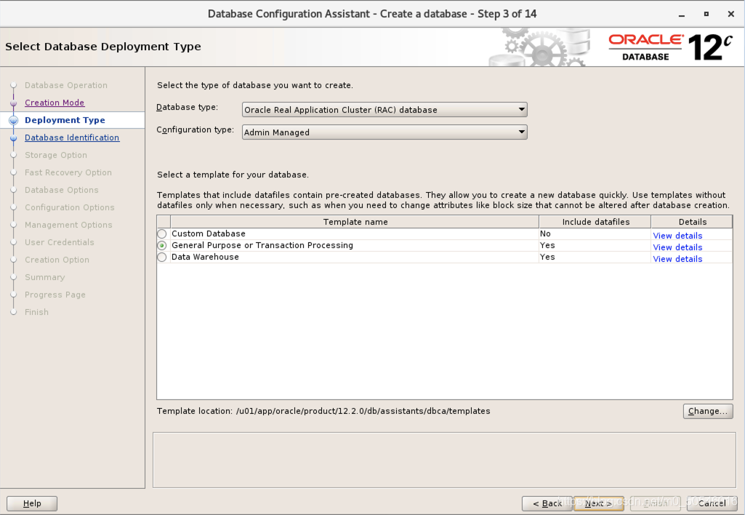Click the Storage Option step
Viewport: 745px width, 515px height.
pyautogui.click(x=56, y=156)
